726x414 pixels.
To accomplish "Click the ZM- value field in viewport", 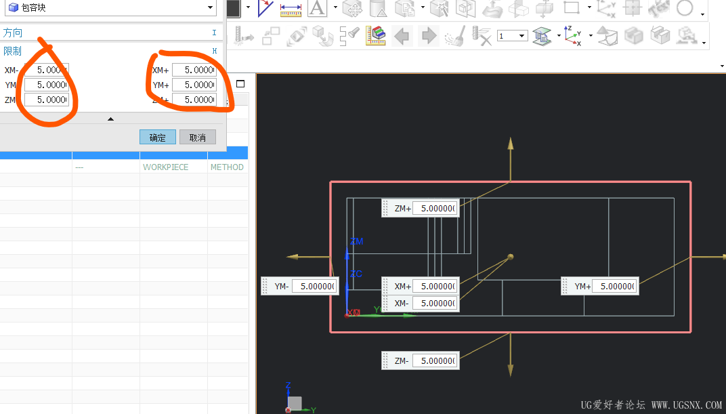I will click(435, 361).
